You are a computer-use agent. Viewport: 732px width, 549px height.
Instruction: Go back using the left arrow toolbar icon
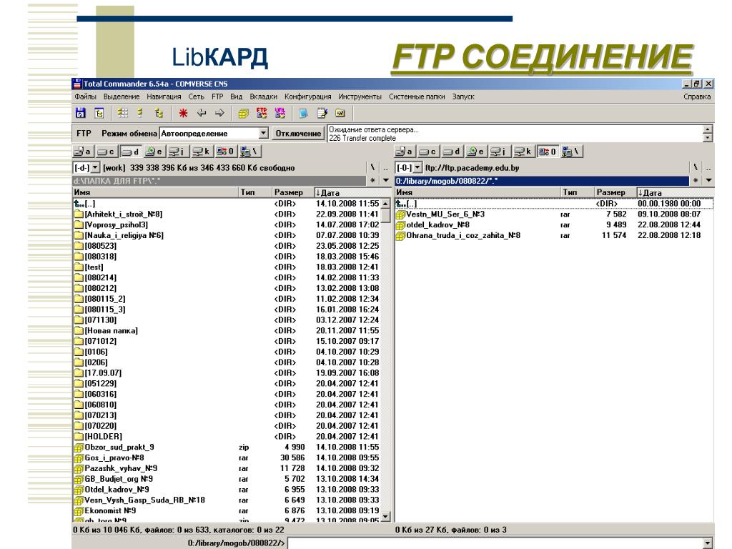point(201,113)
